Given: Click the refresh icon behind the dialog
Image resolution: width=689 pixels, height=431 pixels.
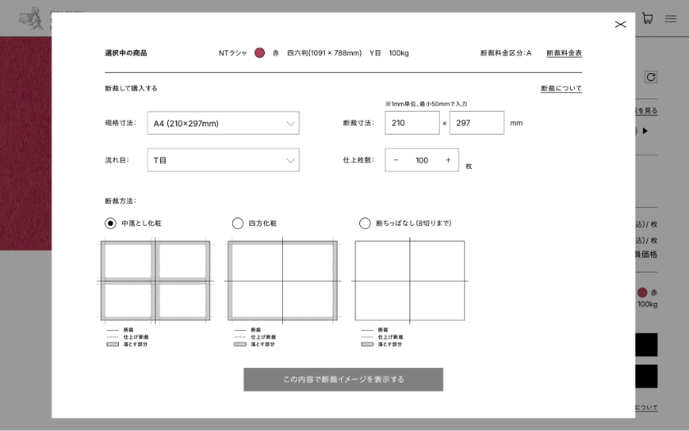Looking at the screenshot, I should pyautogui.click(x=650, y=77).
